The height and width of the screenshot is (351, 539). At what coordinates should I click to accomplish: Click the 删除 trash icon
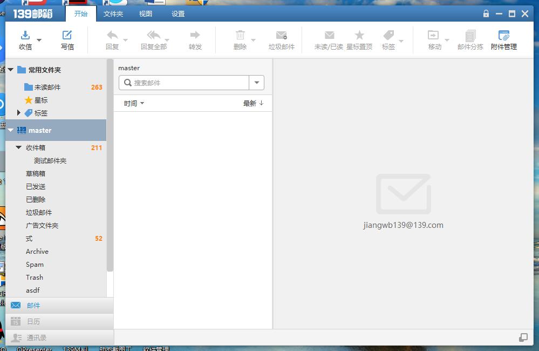(x=240, y=35)
